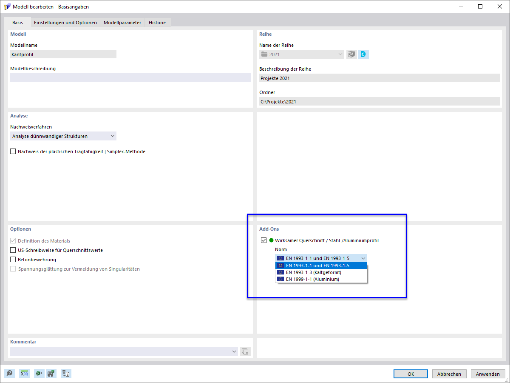Open Einstellungen und Optionen tab

pyautogui.click(x=65, y=23)
